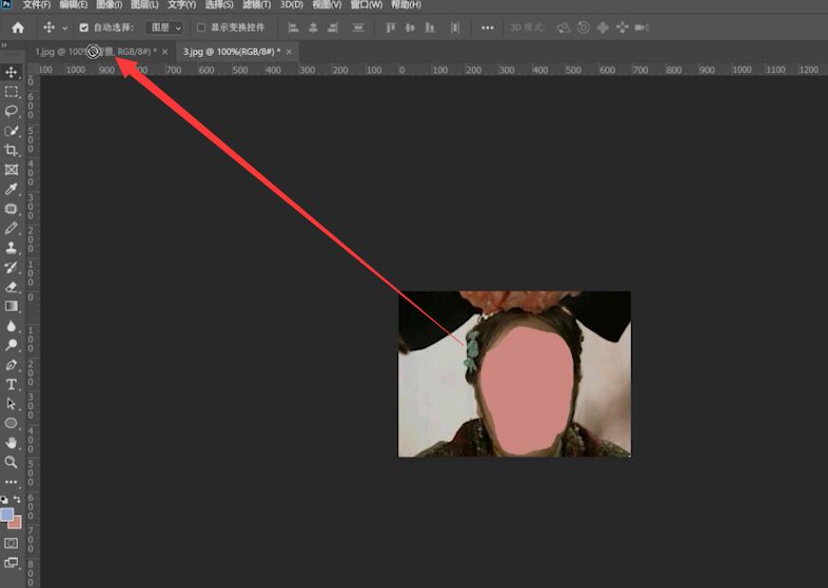
Task: Open the foreground color picker swatch
Action: coord(7,513)
